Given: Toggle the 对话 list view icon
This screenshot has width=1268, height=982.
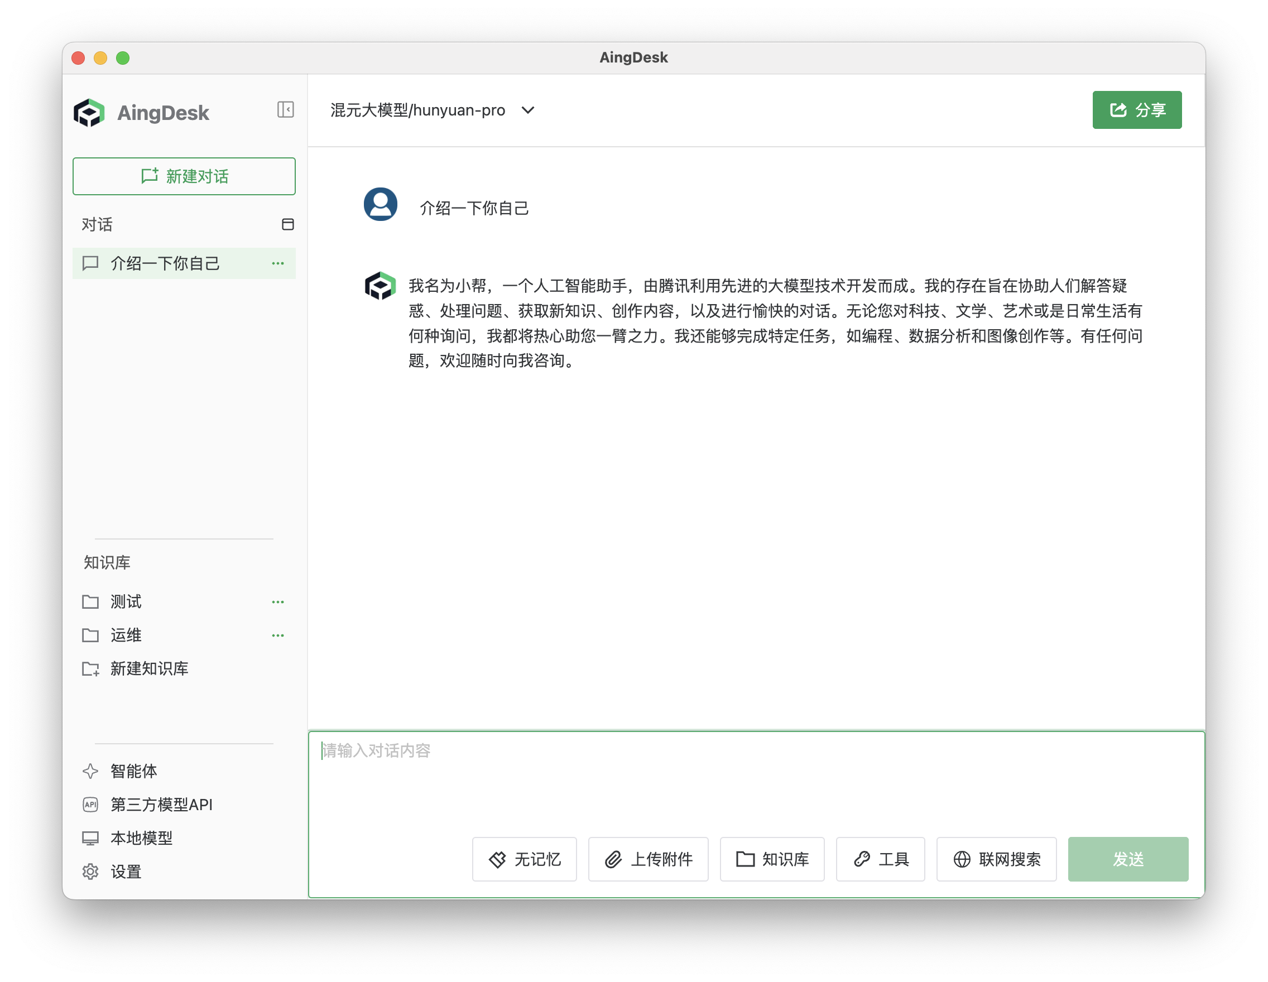Looking at the screenshot, I should point(289,224).
